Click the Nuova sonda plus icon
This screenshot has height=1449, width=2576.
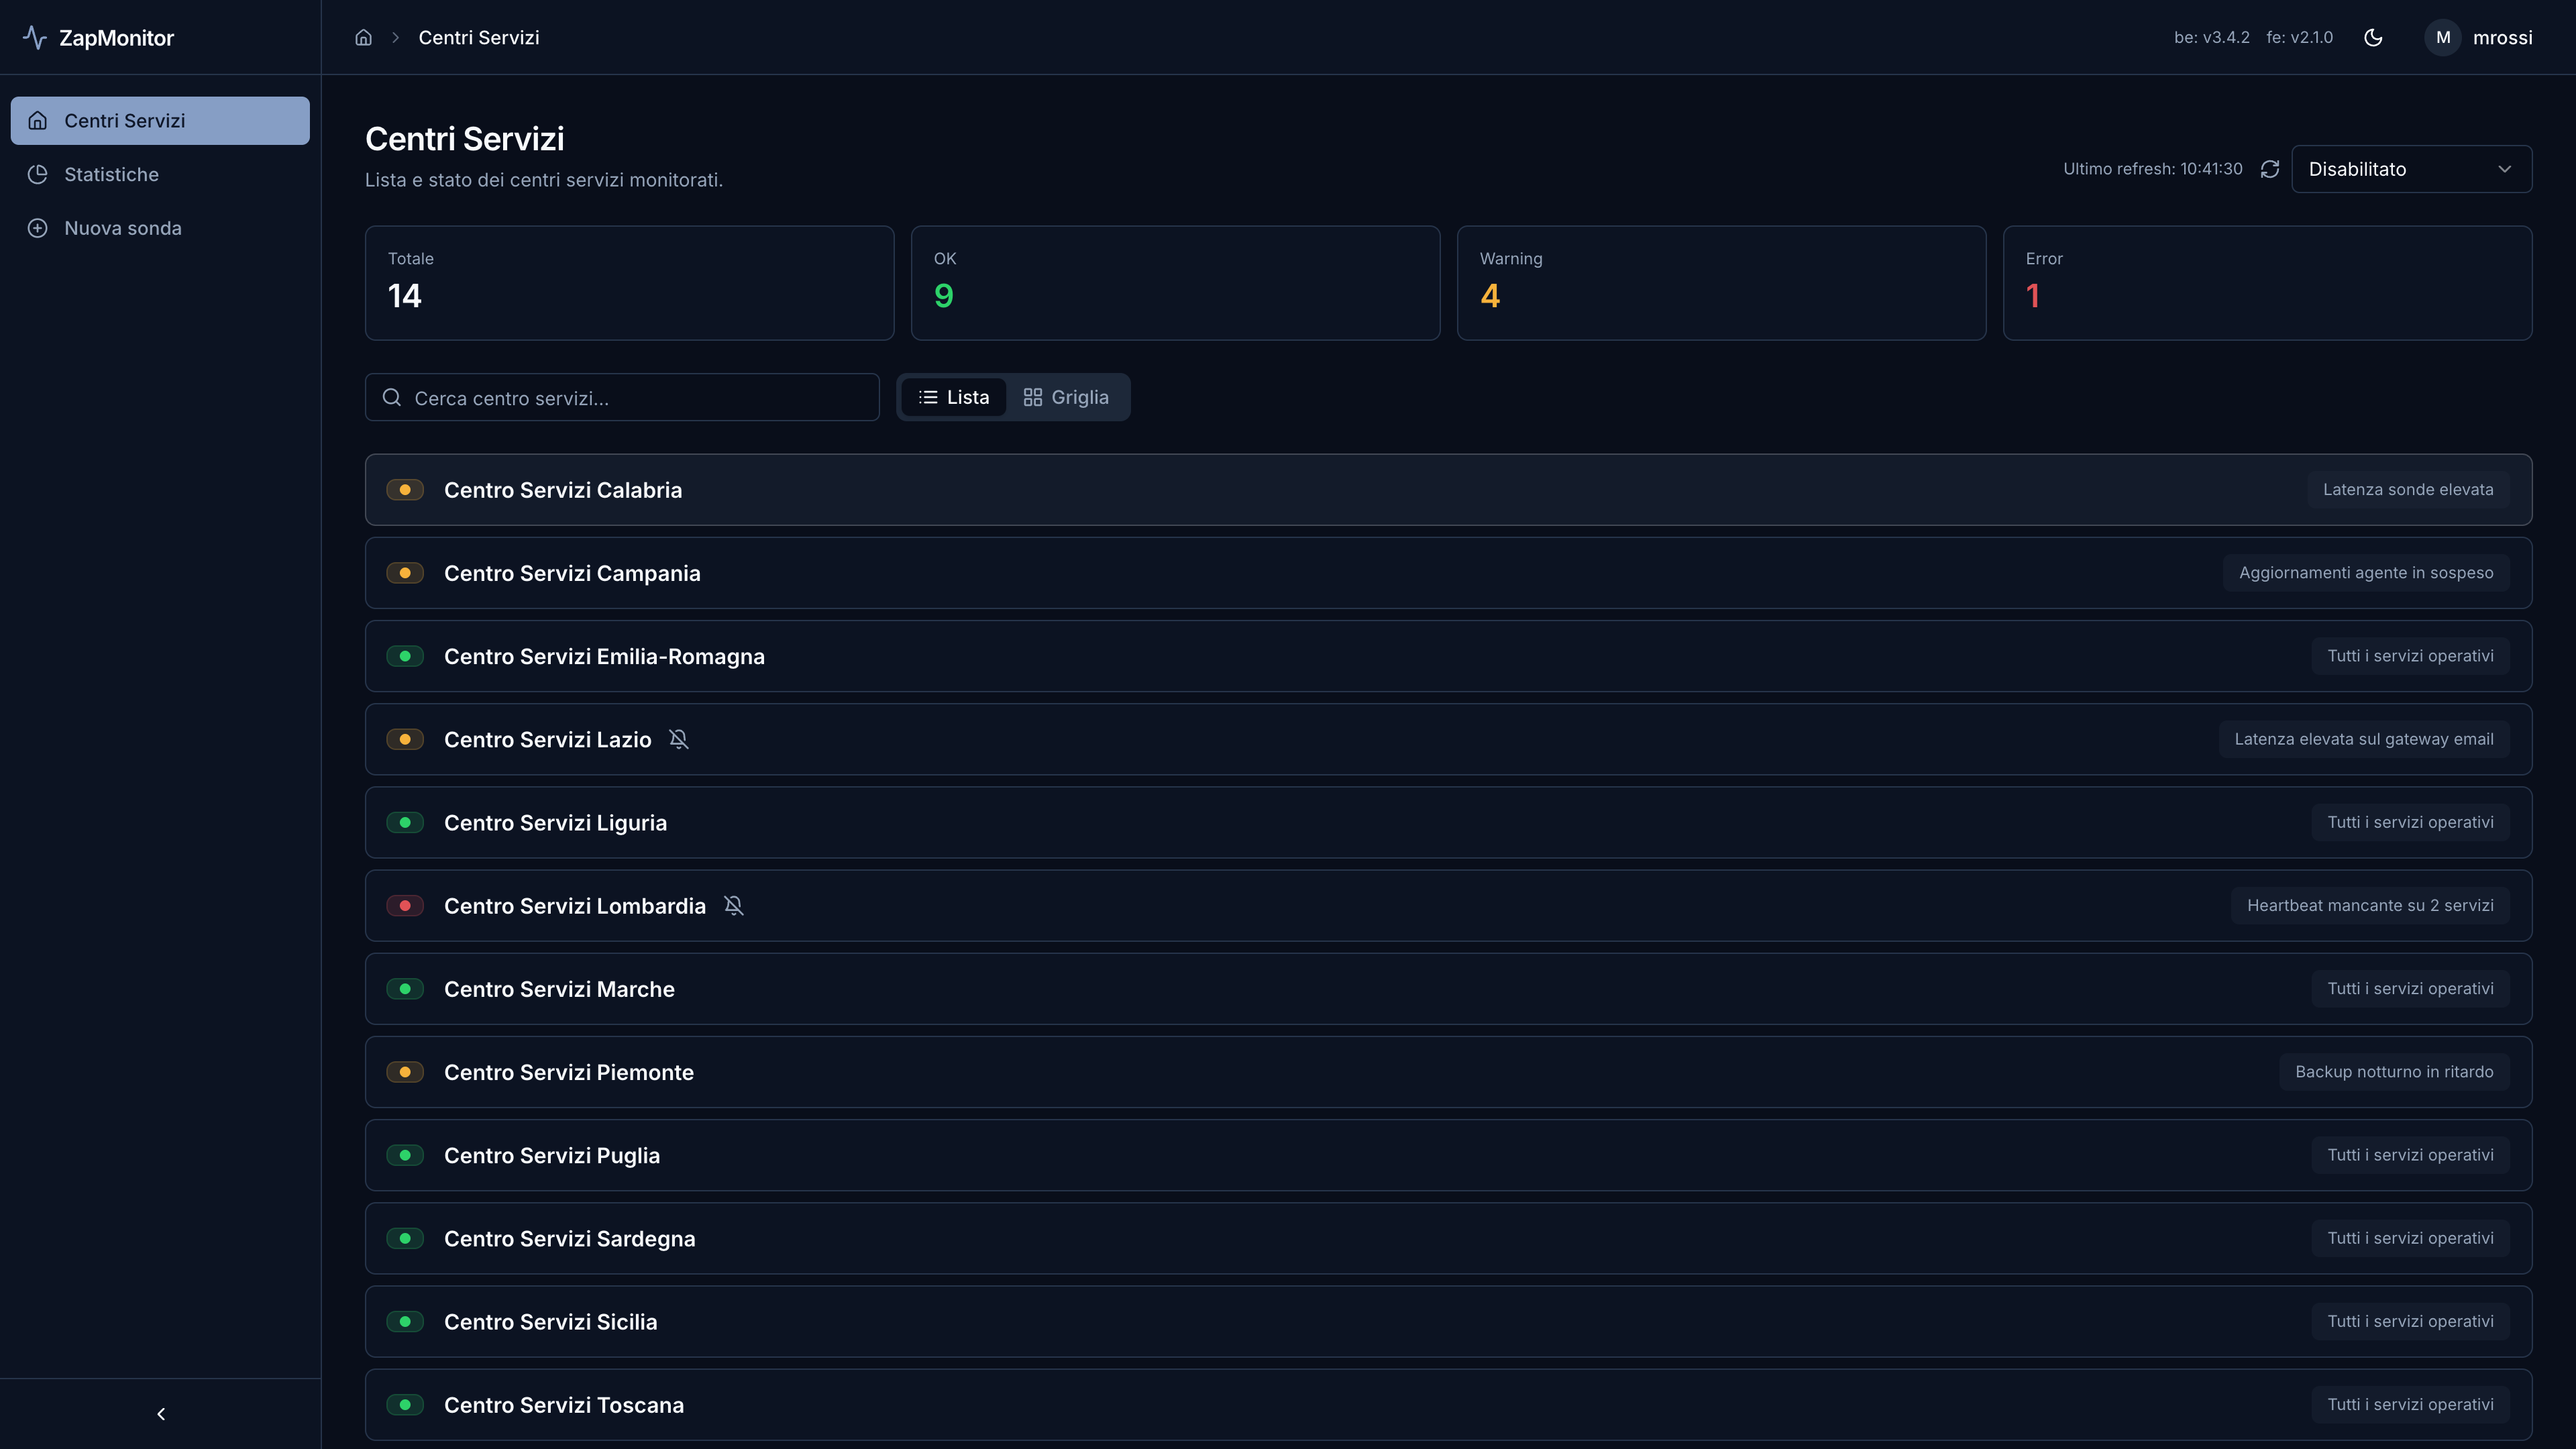tap(38, 228)
